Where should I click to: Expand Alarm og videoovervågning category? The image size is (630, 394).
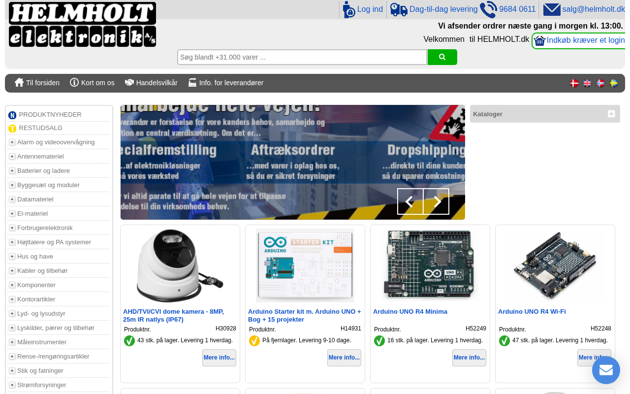pos(12,142)
